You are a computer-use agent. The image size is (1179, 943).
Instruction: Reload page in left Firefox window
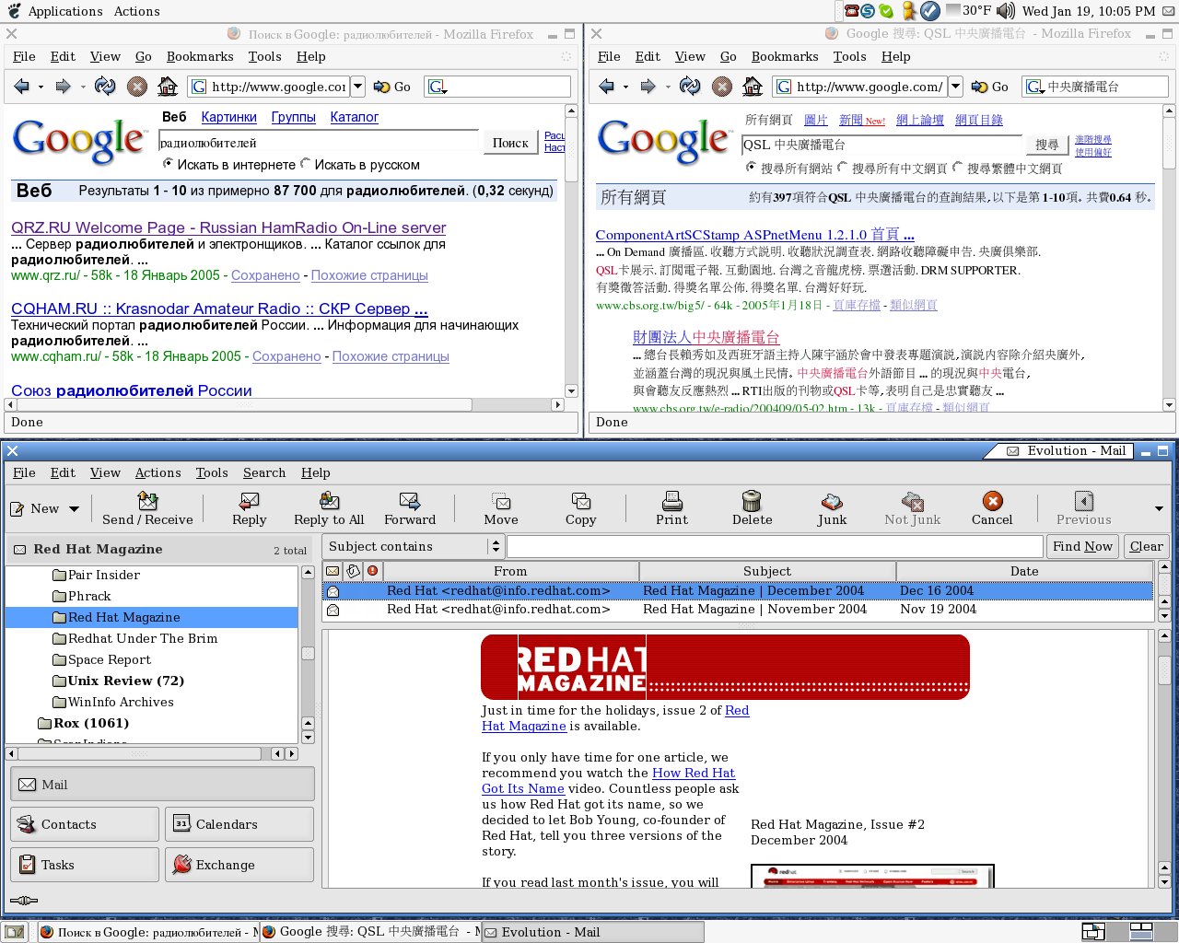tap(105, 87)
